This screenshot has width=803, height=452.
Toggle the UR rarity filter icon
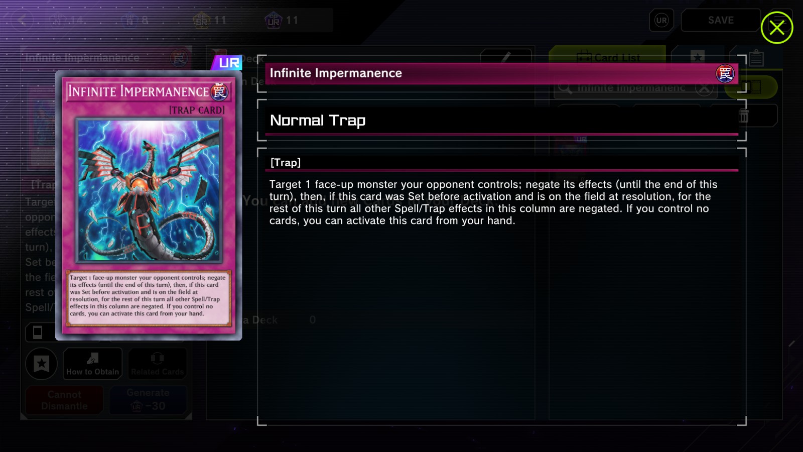[661, 21]
